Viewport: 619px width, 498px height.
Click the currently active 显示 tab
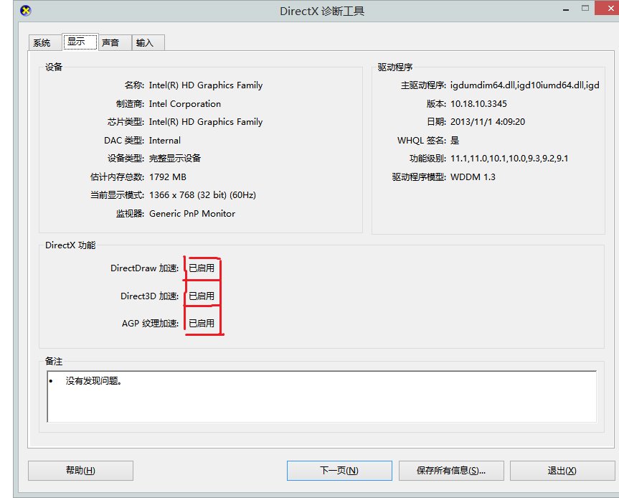79,42
